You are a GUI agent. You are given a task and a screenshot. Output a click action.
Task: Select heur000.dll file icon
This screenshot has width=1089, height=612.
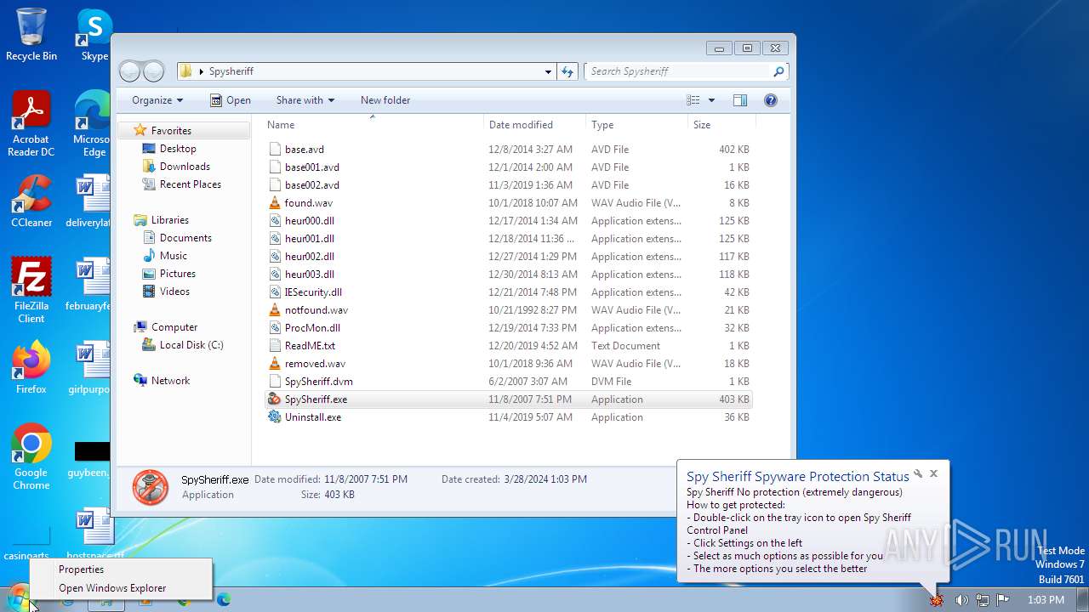coord(274,221)
